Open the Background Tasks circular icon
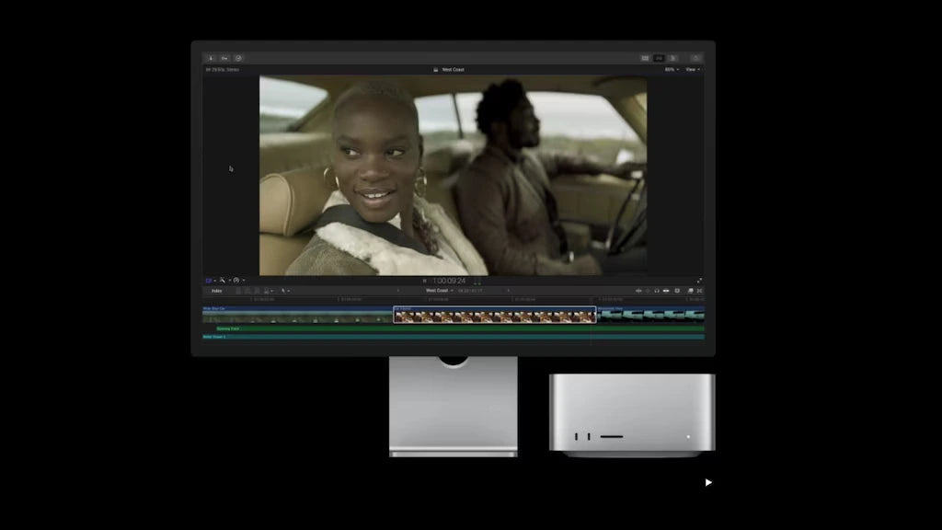 [x=238, y=58]
